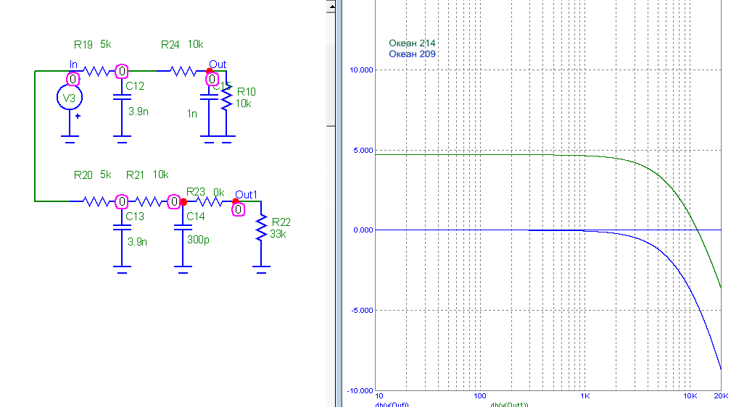Select capacitor C13 symbol
The width and height of the screenshot is (731, 407).
122,227
